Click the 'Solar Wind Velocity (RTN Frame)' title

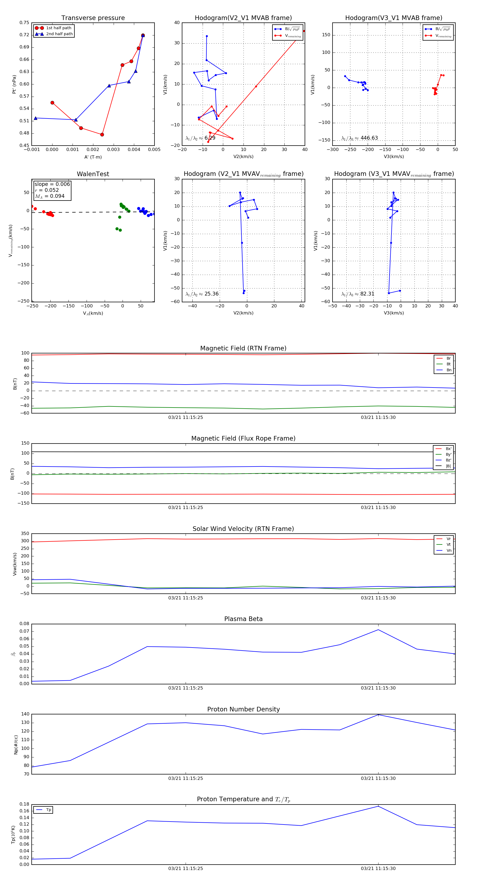243,529
